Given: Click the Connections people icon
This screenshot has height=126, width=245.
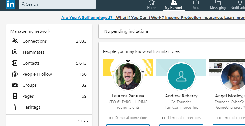Looking at the screenshot, I should click(15, 41).
